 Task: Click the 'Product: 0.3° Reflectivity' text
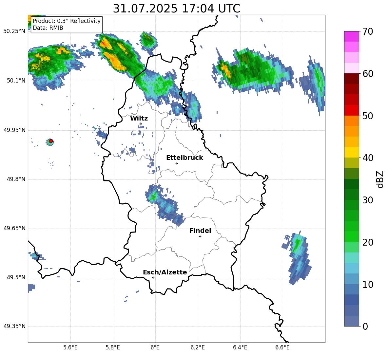(67, 21)
